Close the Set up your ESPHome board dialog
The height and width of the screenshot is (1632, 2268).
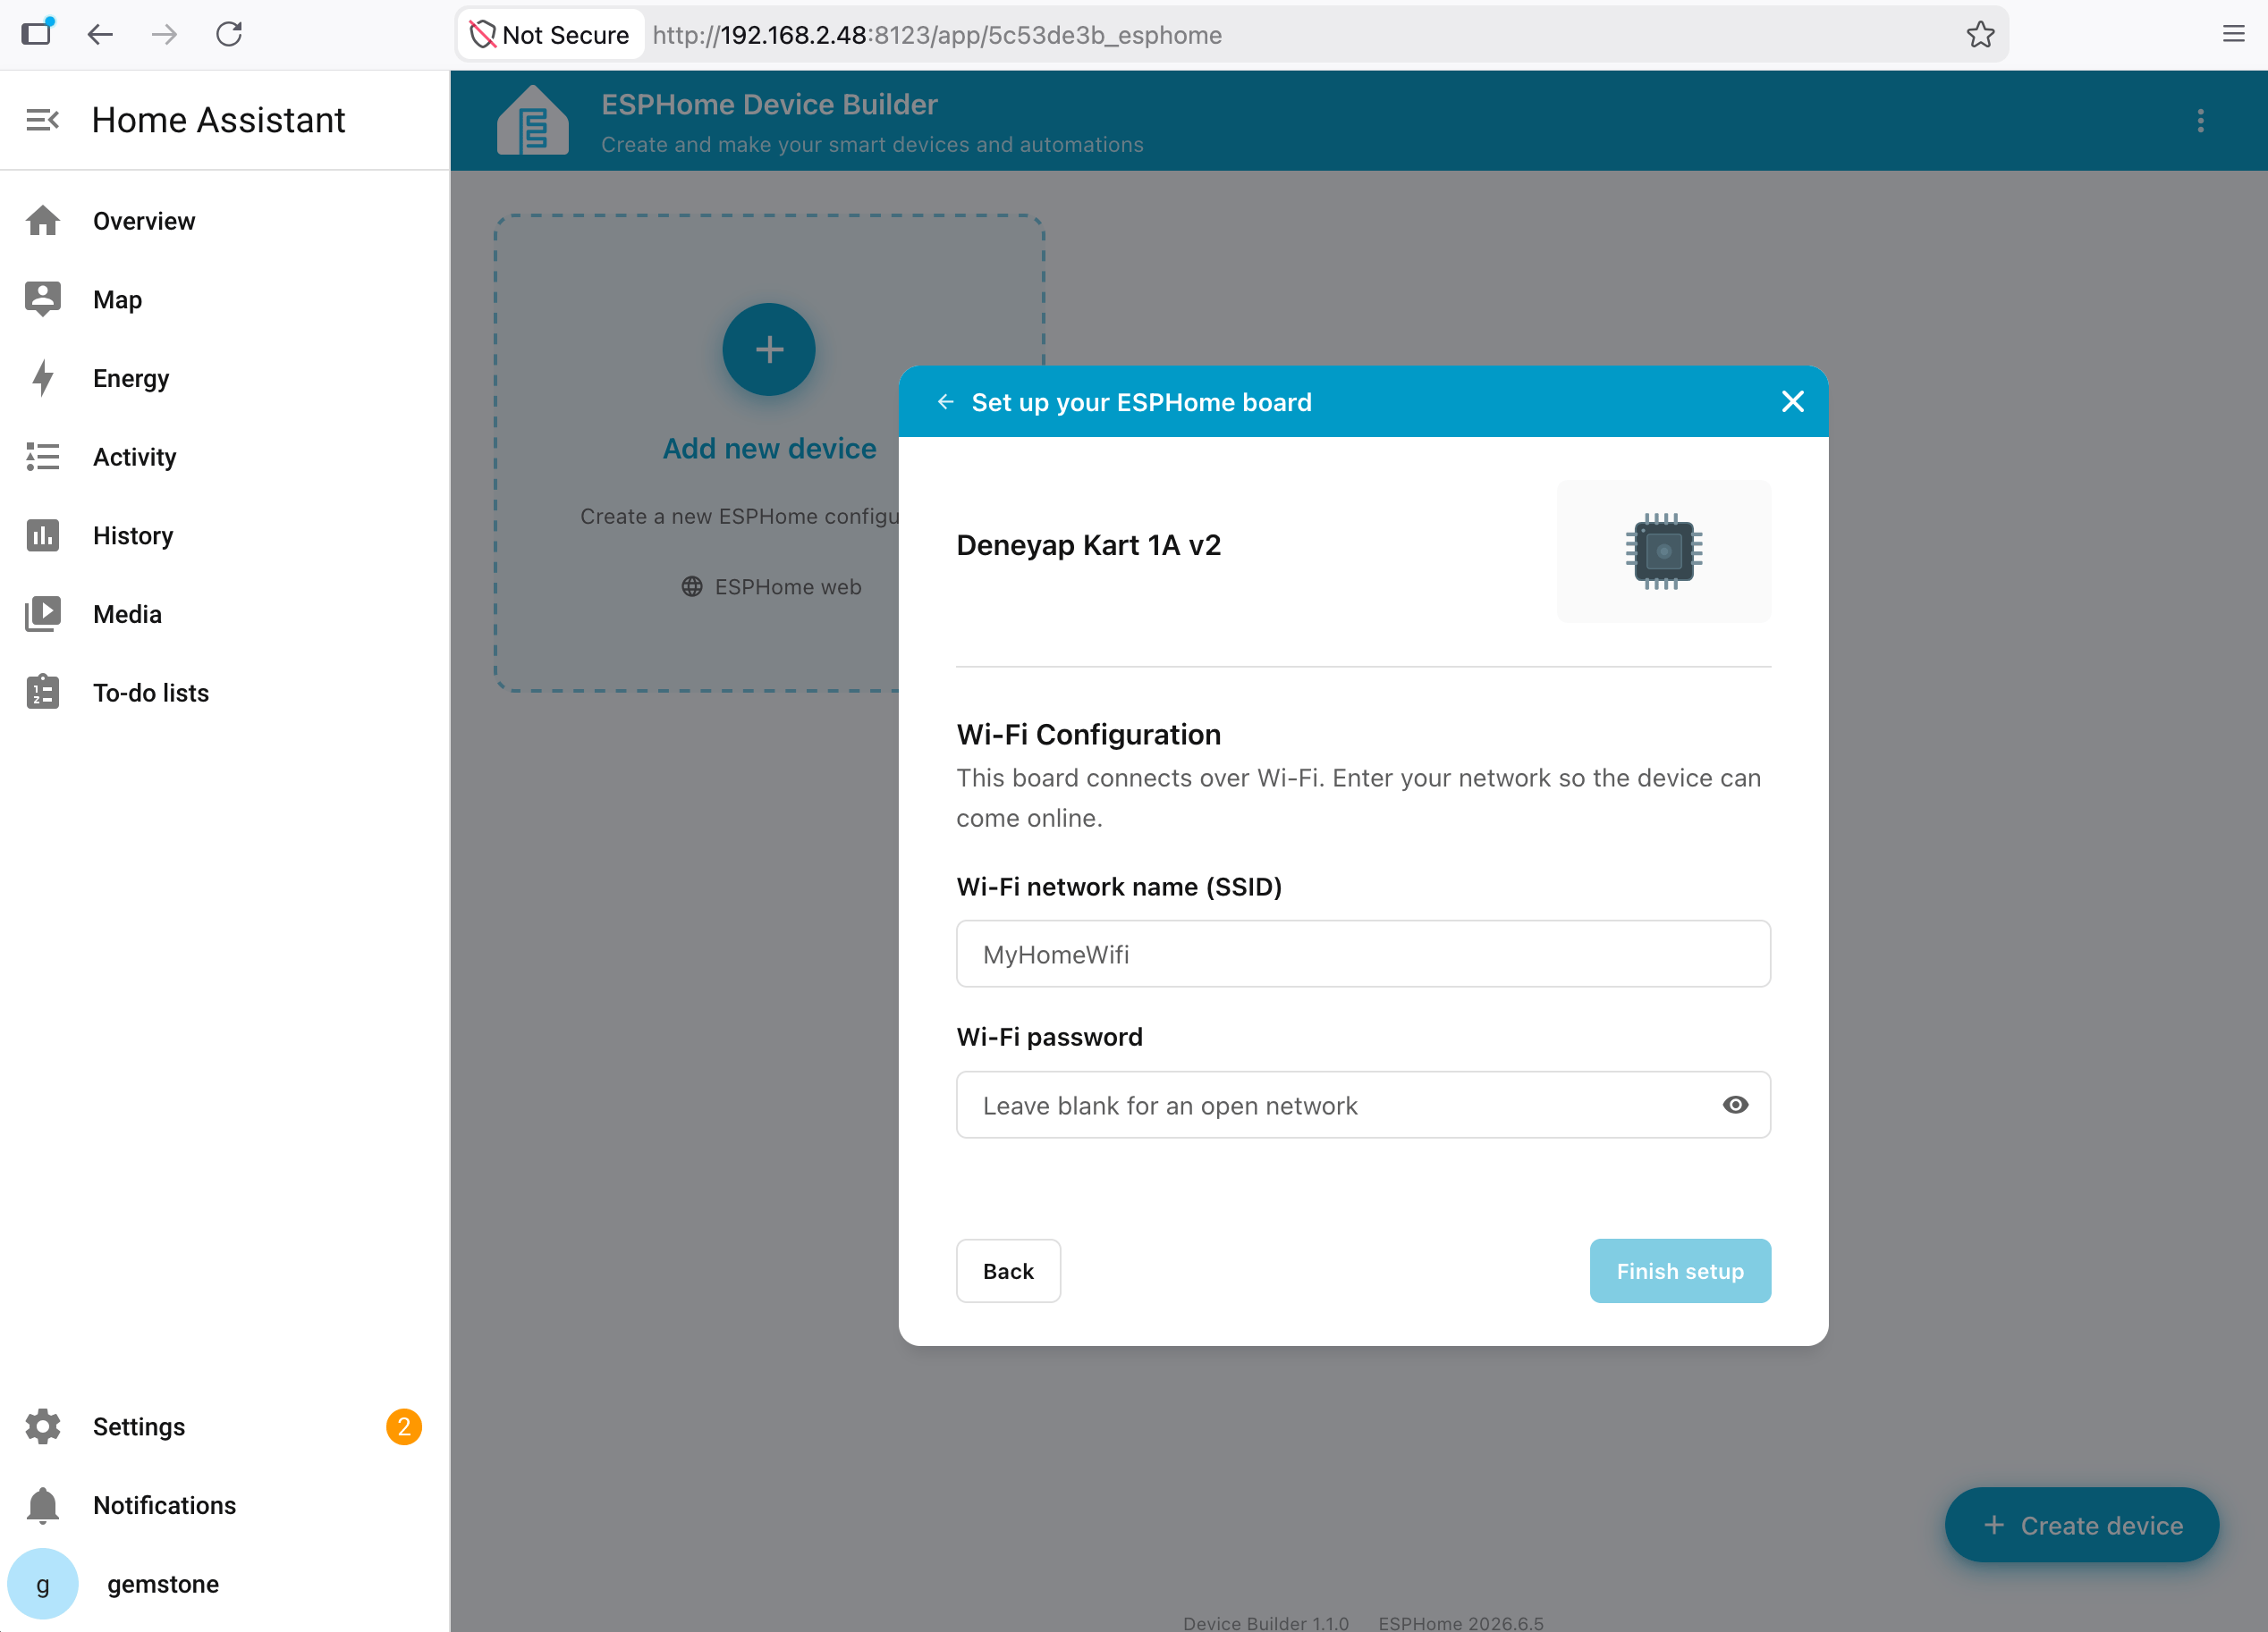(1792, 402)
